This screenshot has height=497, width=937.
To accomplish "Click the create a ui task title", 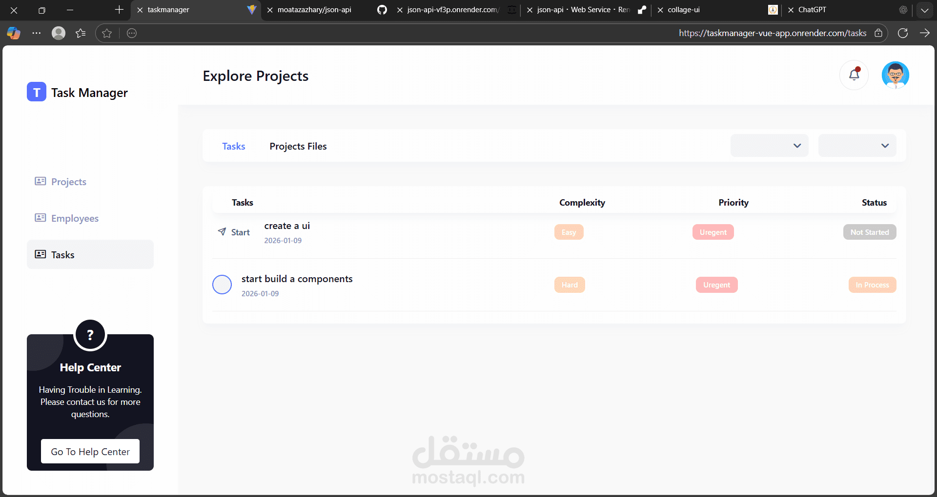I will [x=287, y=226].
